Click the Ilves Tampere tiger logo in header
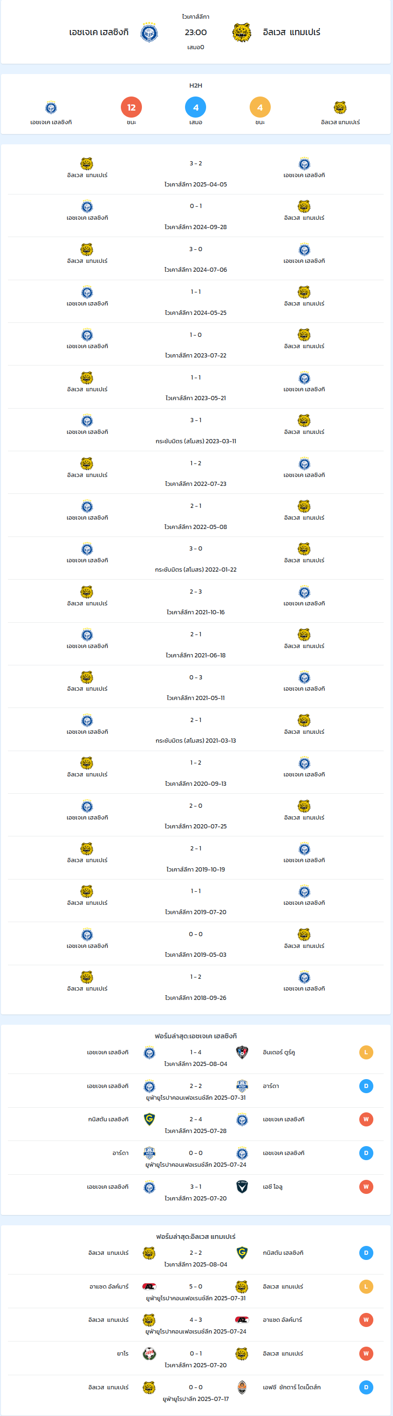393x1416 pixels. pyautogui.click(x=242, y=32)
